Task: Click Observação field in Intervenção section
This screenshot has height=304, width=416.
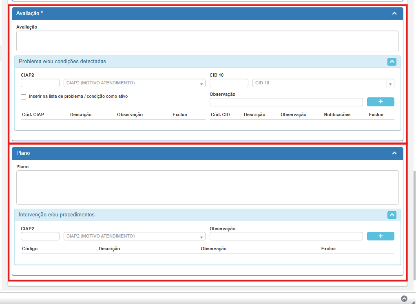Action: coord(286,236)
